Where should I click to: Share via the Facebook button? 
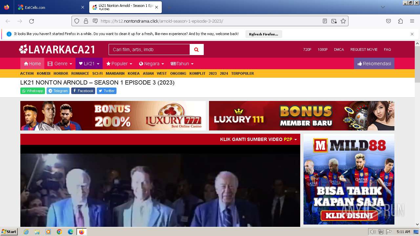coord(83,91)
